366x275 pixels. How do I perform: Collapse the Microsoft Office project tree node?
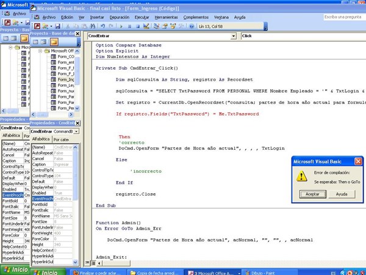coord(40,51)
